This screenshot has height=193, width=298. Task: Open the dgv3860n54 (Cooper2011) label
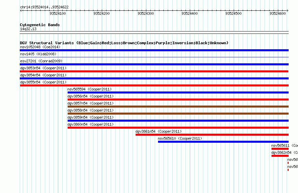point(90,124)
